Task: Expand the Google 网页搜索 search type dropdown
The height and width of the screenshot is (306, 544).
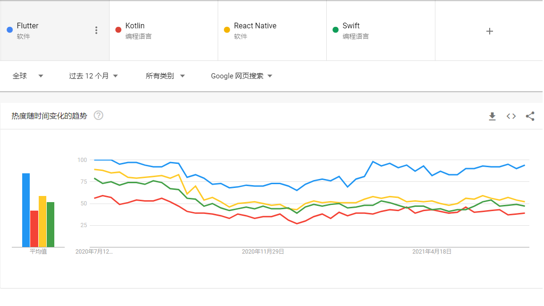Action: (x=241, y=76)
